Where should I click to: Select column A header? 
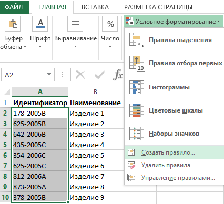pyautogui.click(x=40, y=91)
